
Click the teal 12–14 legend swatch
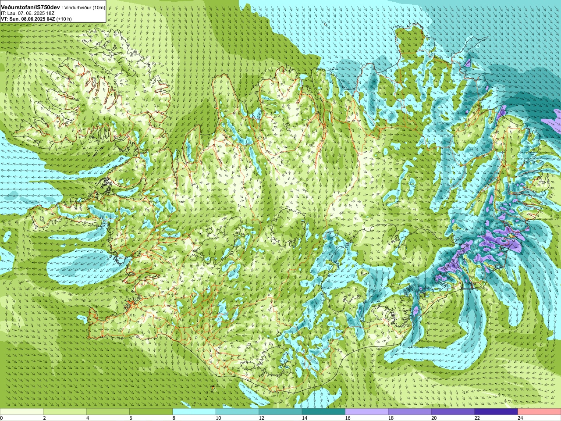(x=280, y=412)
